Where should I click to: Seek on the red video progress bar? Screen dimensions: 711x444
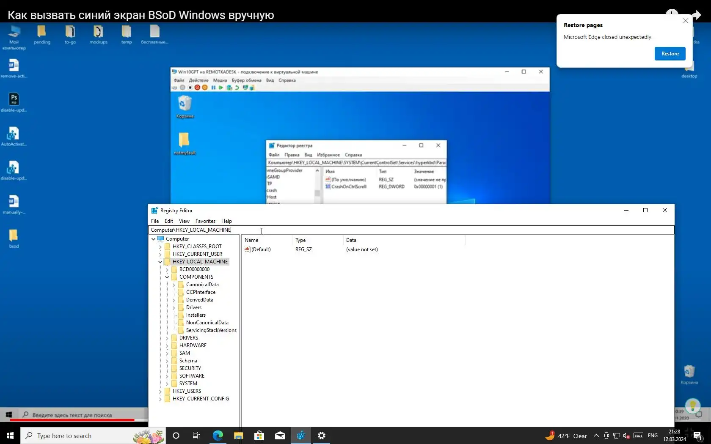(72, 420)
